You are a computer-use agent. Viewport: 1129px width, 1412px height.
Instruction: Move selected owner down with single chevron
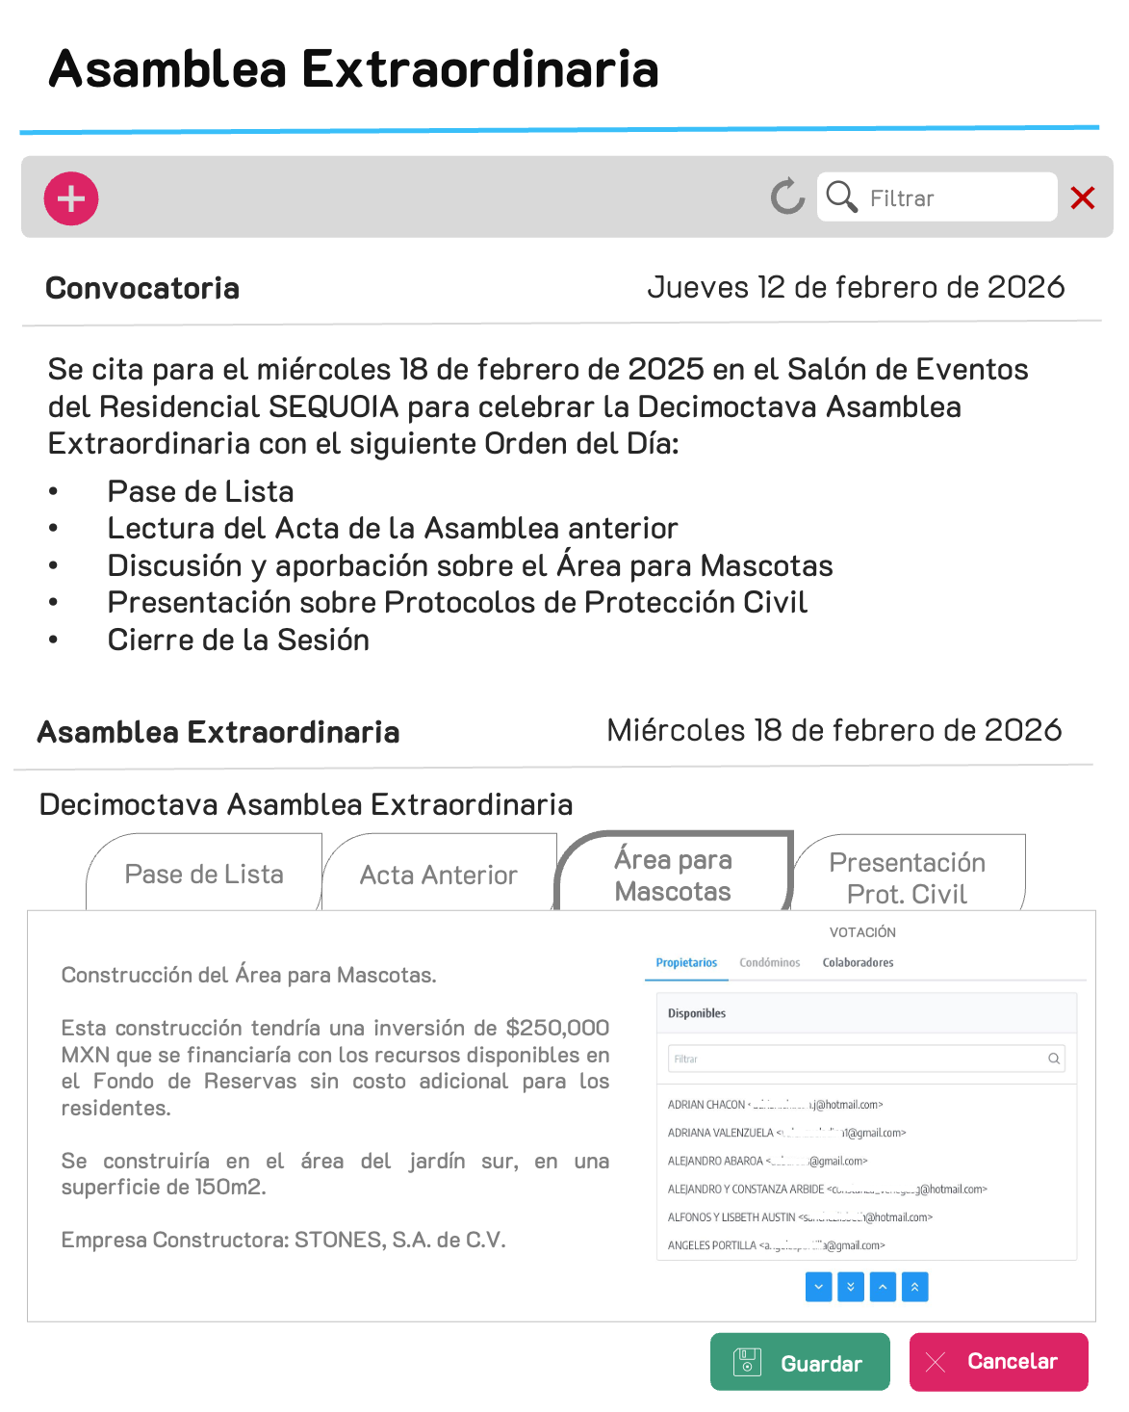[818, 1287]
